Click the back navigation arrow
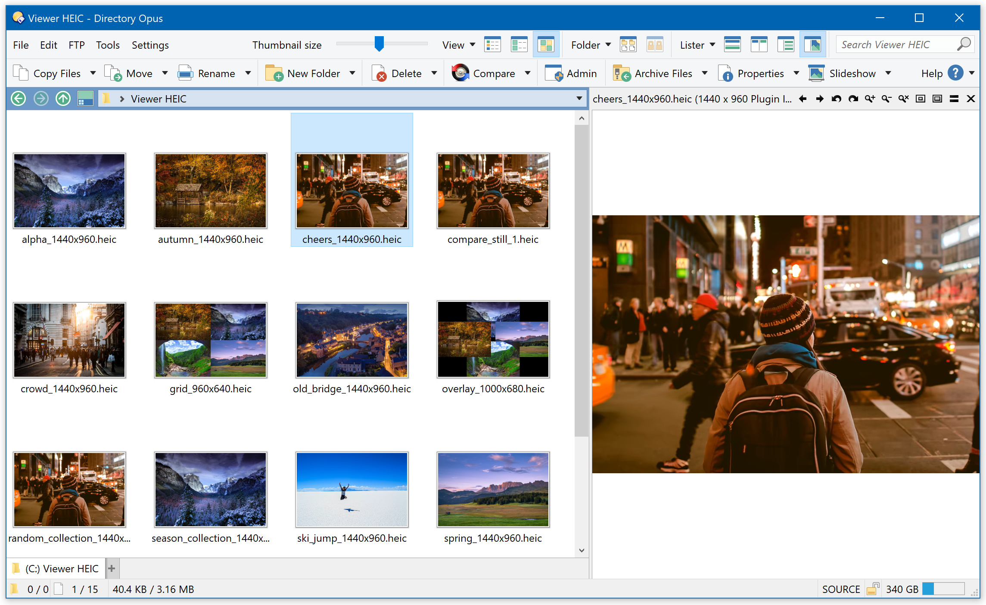 click(x=18, y=99)
